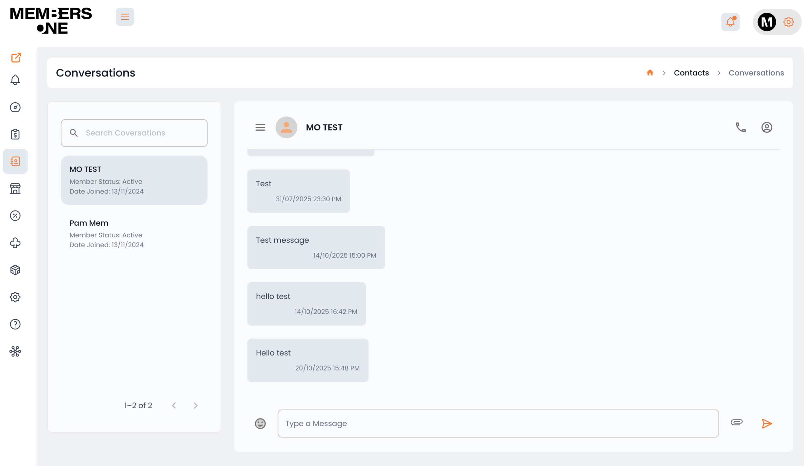812x466 pixels.
Task: Open the notification bell in top bar
Action: coord(730,22)
